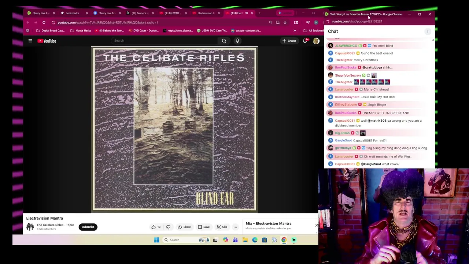Click the YouTube search magnifier button
Image resolution: width=469 pixels, height=264 pixels.
(x=224, y=41)
